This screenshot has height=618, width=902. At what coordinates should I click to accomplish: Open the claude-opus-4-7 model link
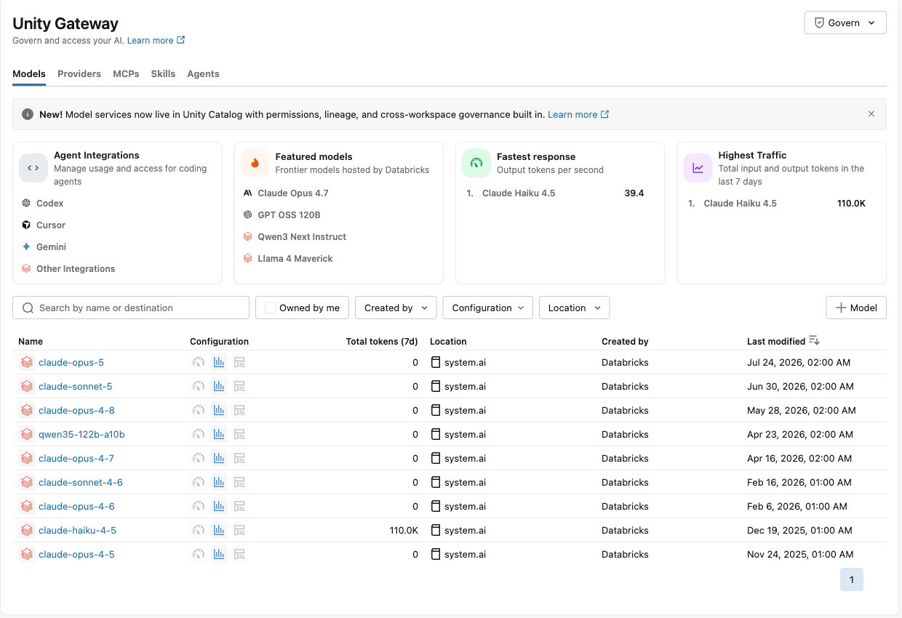[x=76, y=458]
